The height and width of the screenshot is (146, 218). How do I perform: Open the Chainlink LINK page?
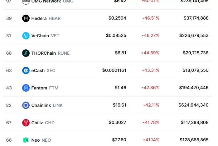[x=47, y=105]
